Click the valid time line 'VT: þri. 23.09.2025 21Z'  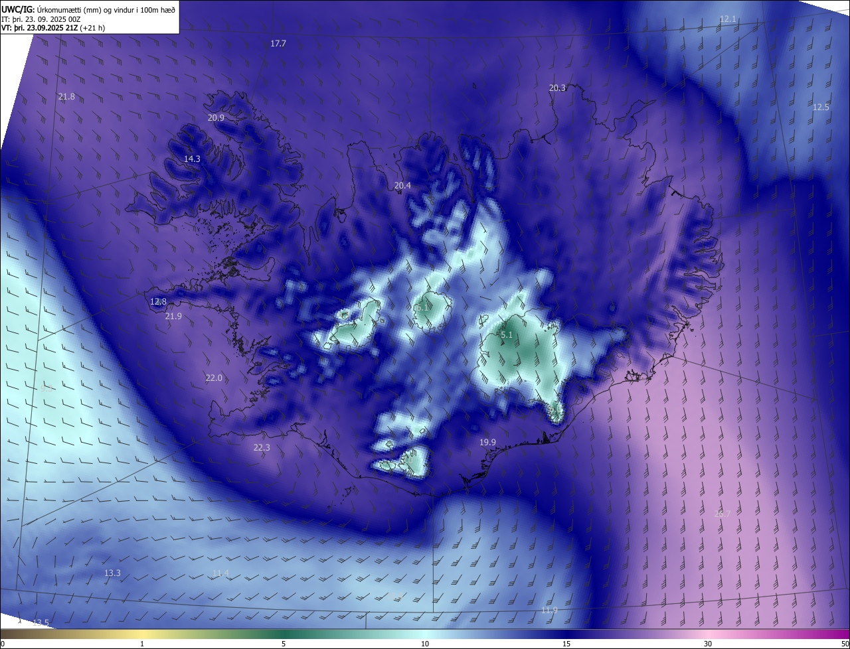40,28
